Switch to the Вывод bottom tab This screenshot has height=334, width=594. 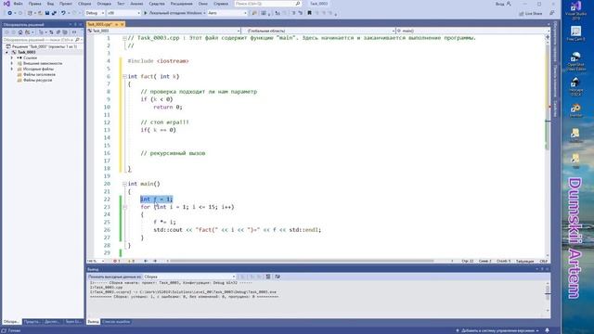(93, 322)
